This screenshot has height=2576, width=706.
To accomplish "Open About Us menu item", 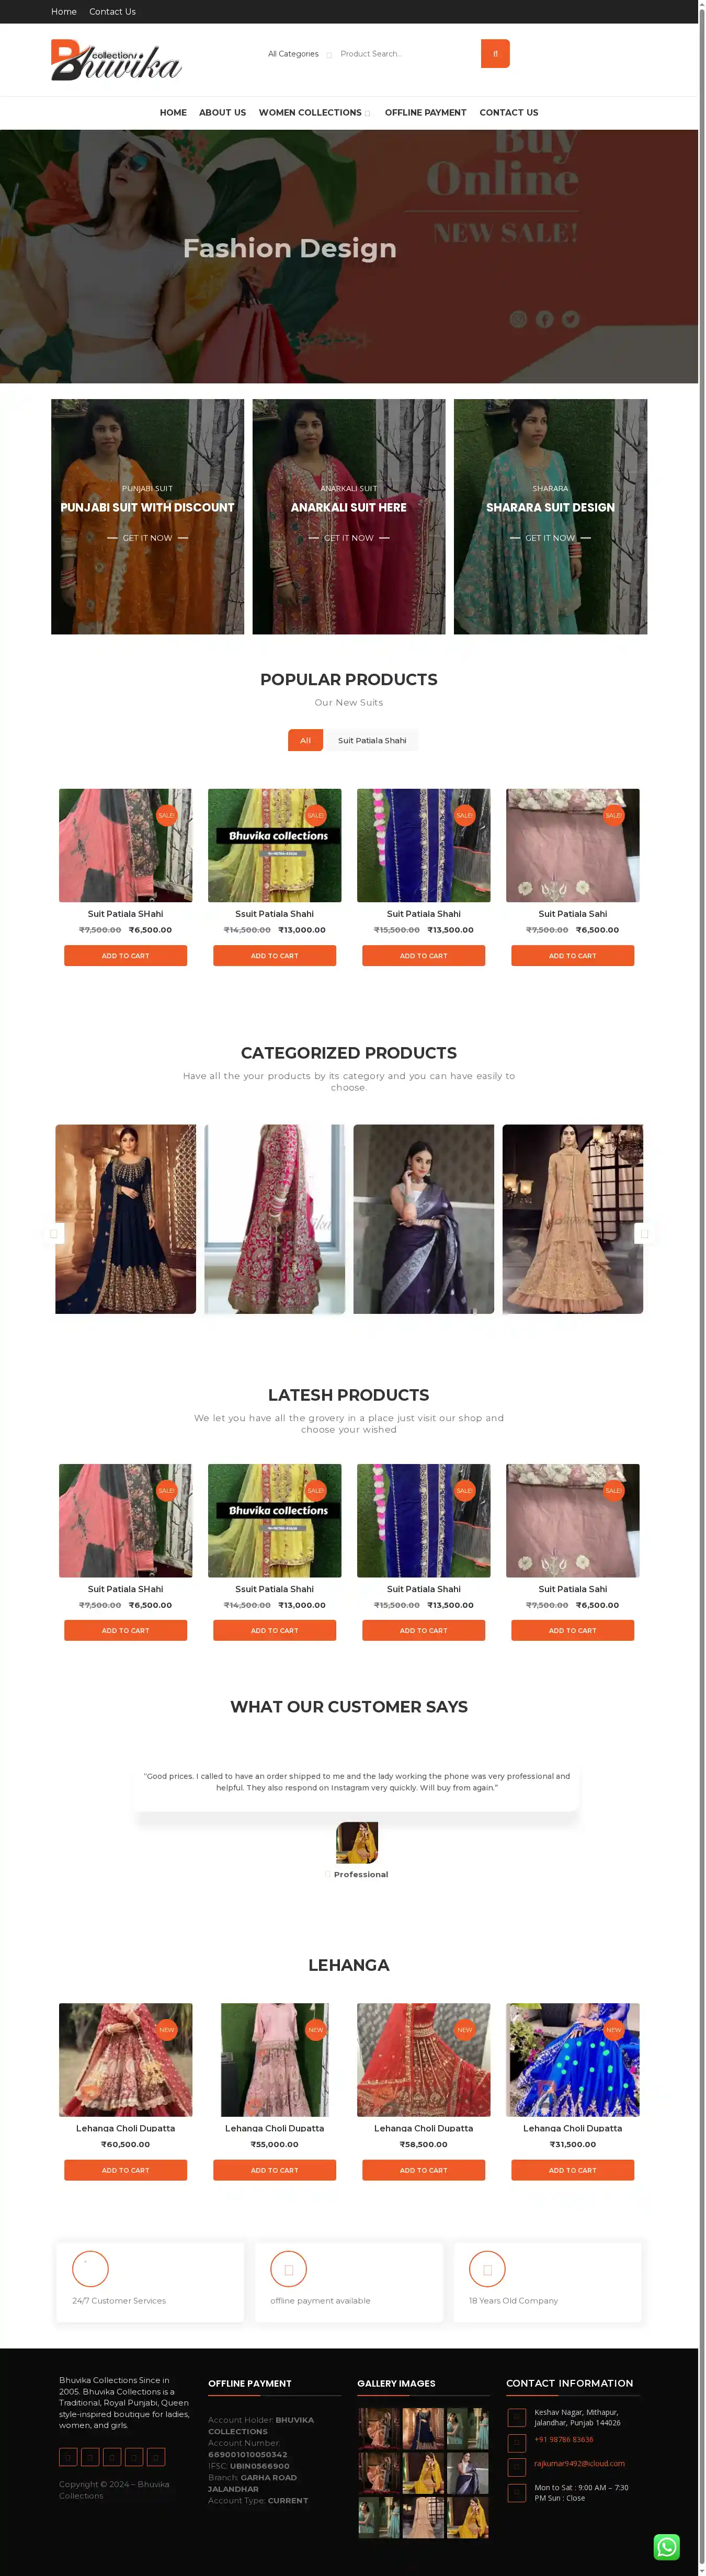I will (x=222, y=113).
